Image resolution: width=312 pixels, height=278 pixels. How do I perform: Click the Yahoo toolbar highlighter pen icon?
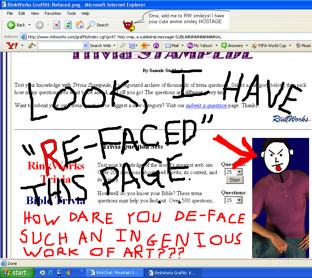coord(122,46)
